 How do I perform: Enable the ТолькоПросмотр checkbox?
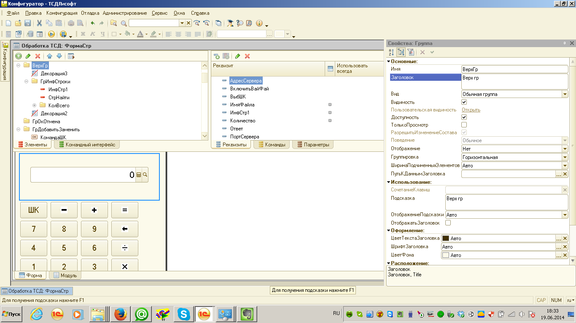coord(464,125)
